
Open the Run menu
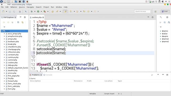52,7
